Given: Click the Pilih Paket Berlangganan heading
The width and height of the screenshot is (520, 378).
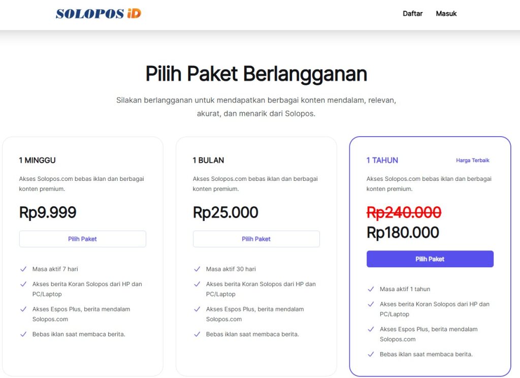Looking at the screenshot, I should (x=256, y=74).
